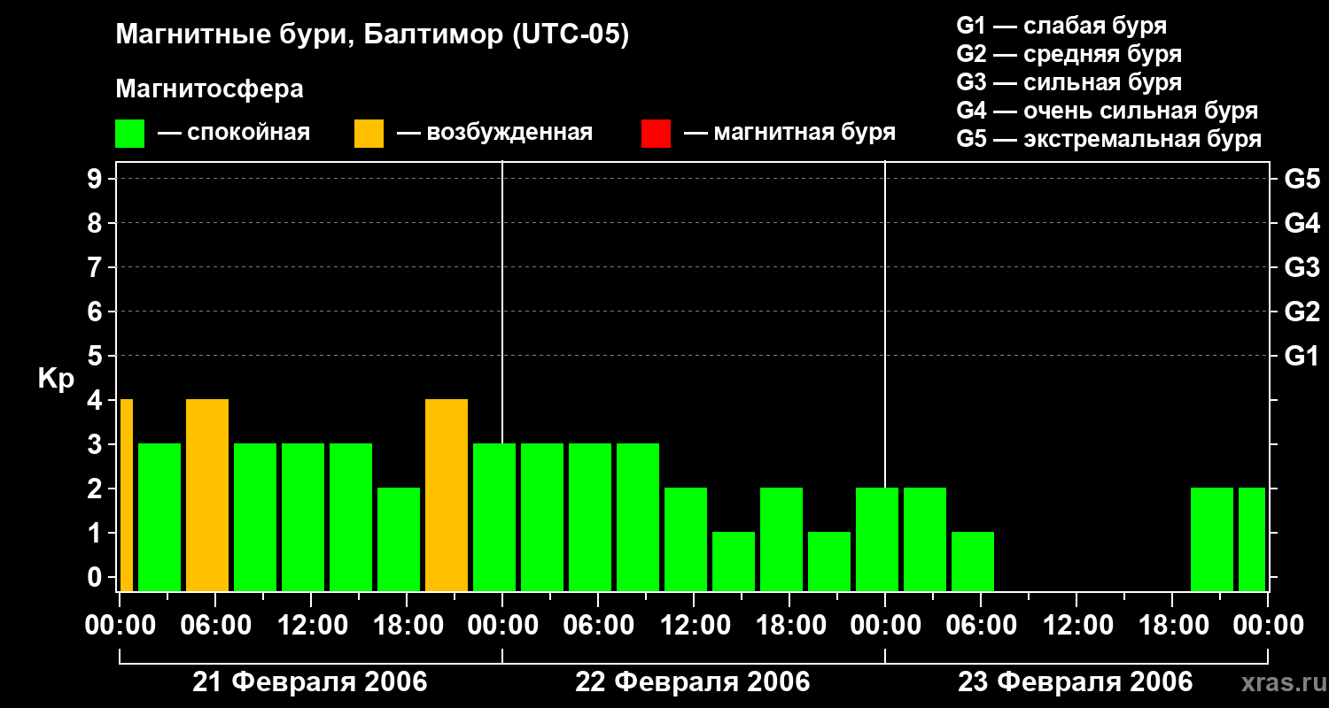Screen dimensions: 1329x708
Task: Click the orange возбужденная legend swatch
Action: click(369, 134)
